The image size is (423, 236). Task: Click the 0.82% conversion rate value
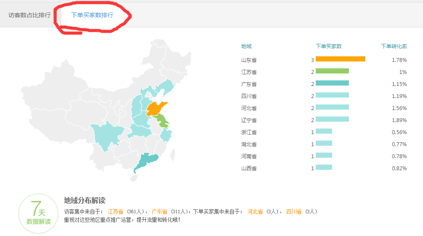[399, 169]
